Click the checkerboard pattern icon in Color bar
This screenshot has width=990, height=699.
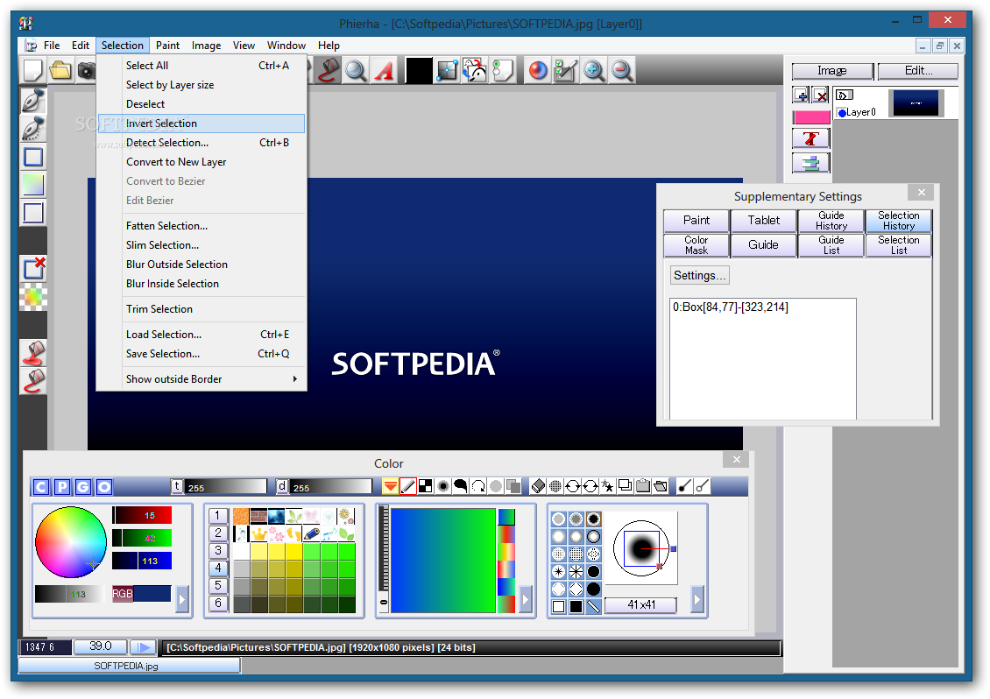pyautogui.click(x=426, y=486)
